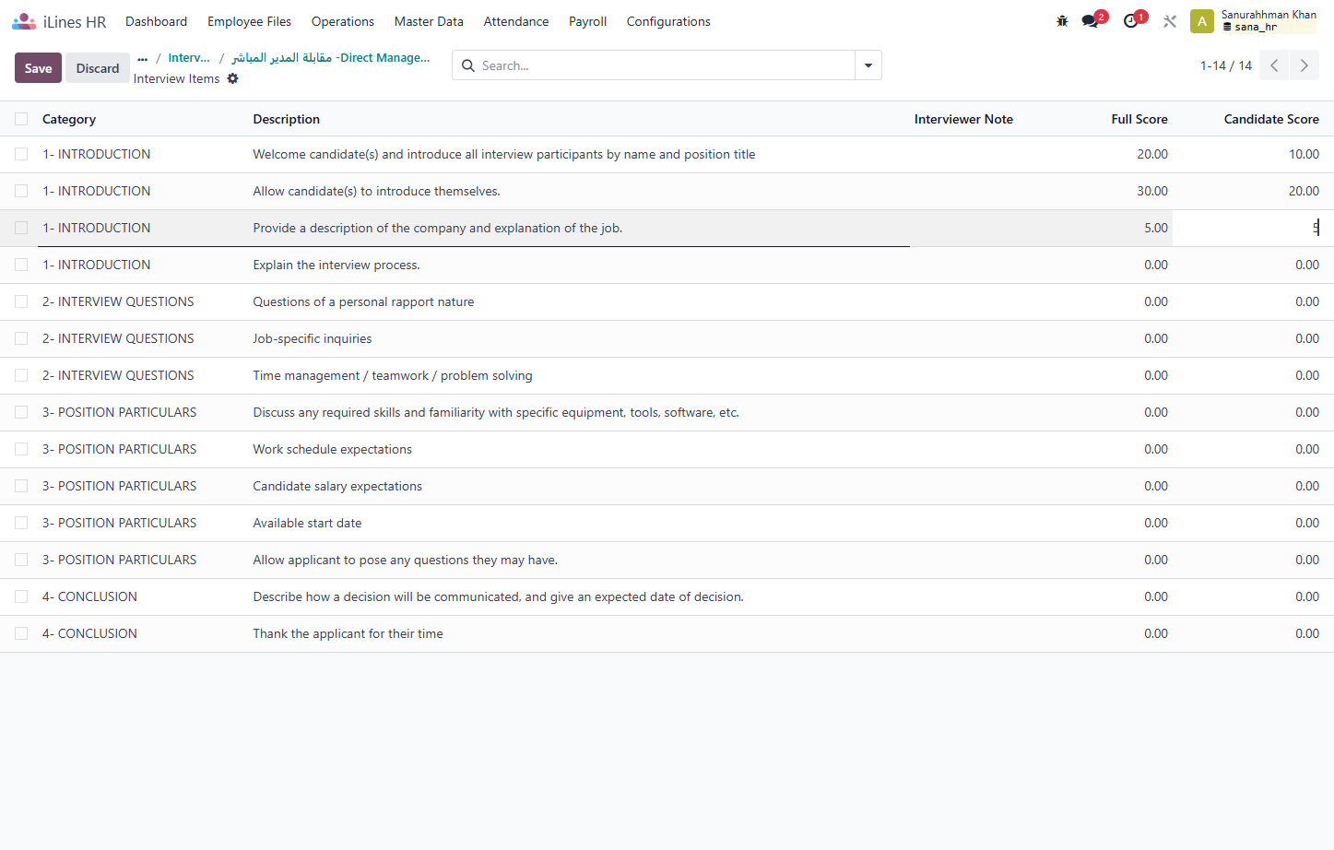The image size is (1334, 850).
Task: Open the activities clock icon
Action: click(1131, 21)
